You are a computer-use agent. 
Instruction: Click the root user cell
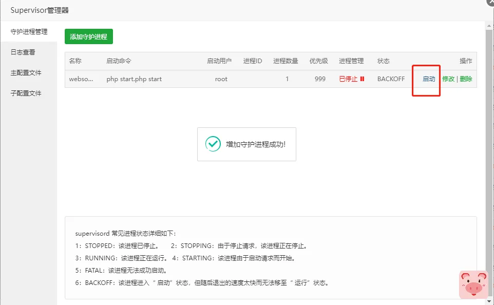point(221,79)
